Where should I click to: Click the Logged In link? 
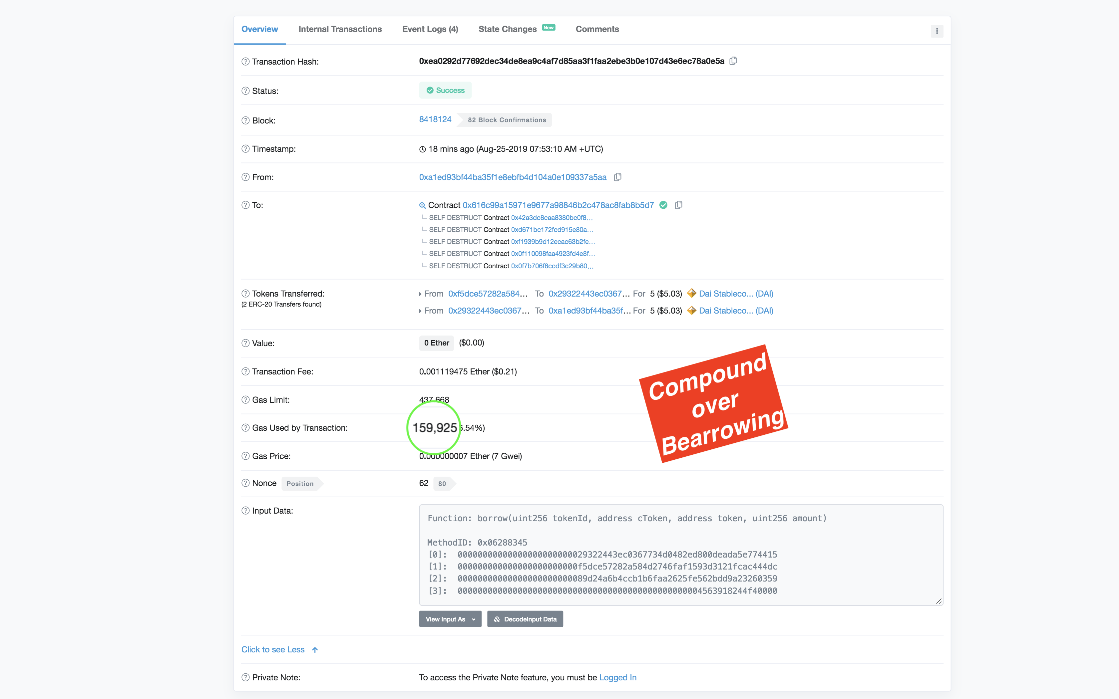[618, 677]
